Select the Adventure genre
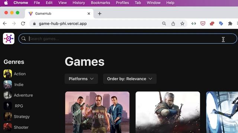238x133 pixels. coord(23,95)
